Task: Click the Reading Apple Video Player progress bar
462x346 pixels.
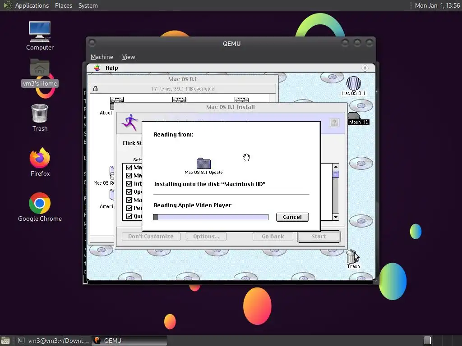Action: (x=211, y=217)
